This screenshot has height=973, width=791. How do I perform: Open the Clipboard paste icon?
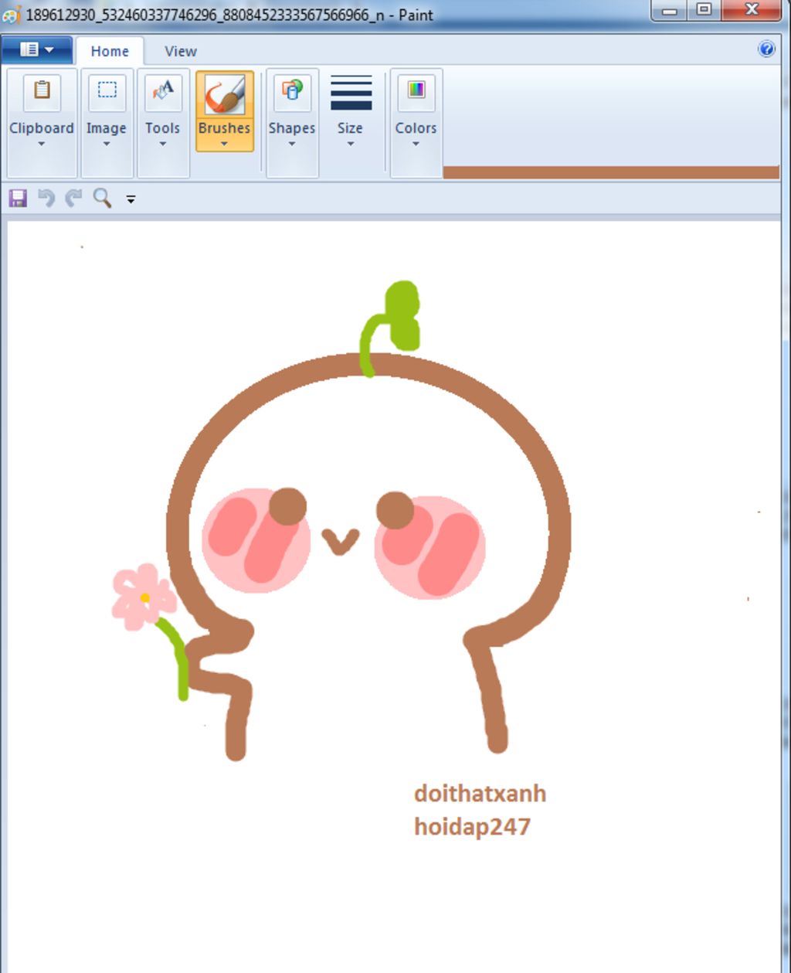(x=42, y=92)
